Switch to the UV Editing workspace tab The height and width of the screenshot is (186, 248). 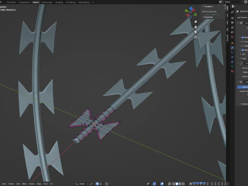coord(71,2)
